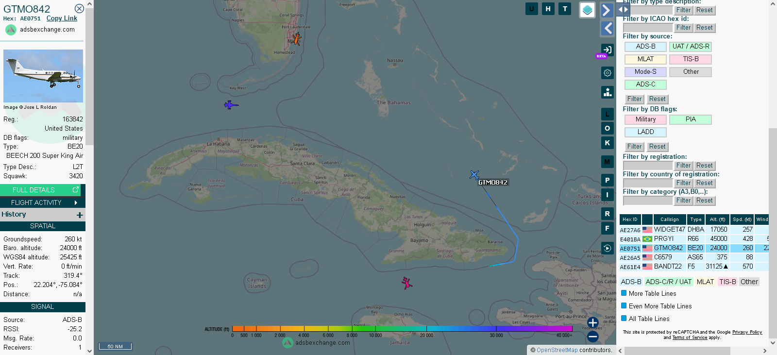
Task: Open the OpenStreetMap contributors link
Action: click(x=557, y=350)
